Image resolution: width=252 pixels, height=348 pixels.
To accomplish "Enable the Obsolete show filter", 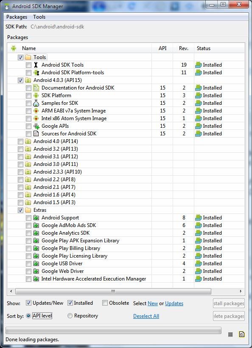I will 105,303.
